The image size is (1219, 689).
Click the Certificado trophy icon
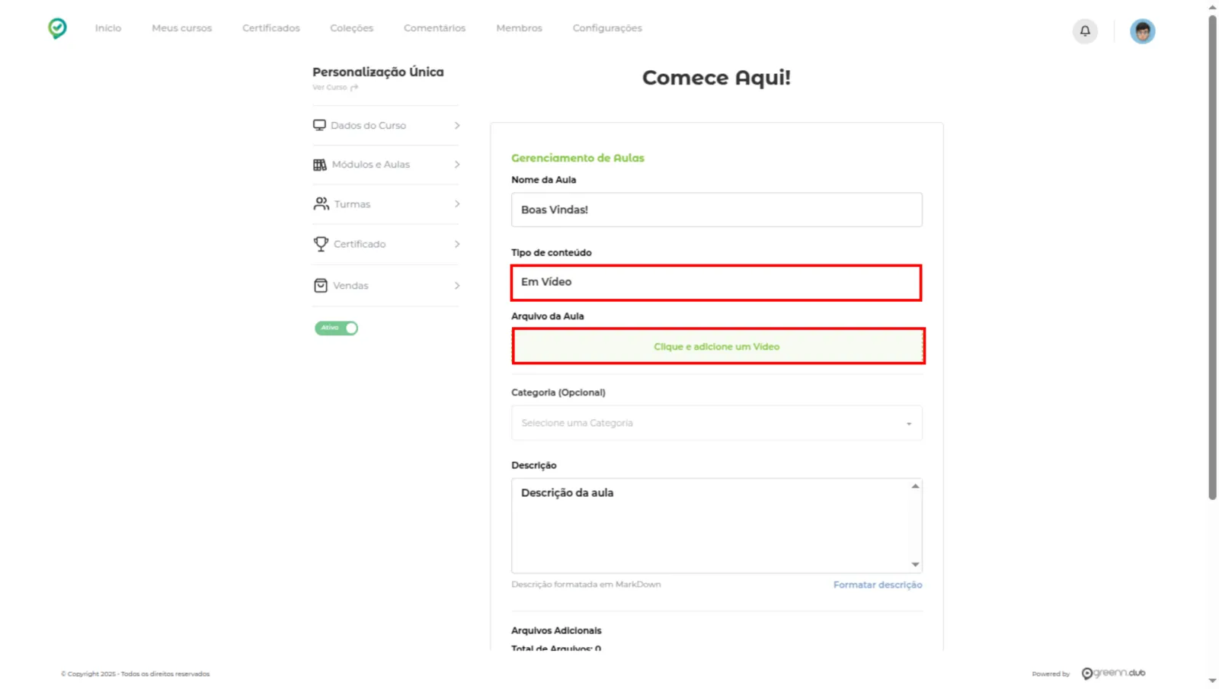click(321, 244)
